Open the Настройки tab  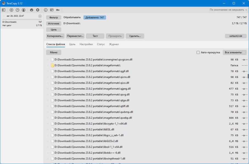(86, 44)
